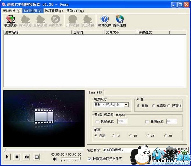Mute audio with the speaker icon
This screenshot has height=166, width=191.
tap(55, 159)
